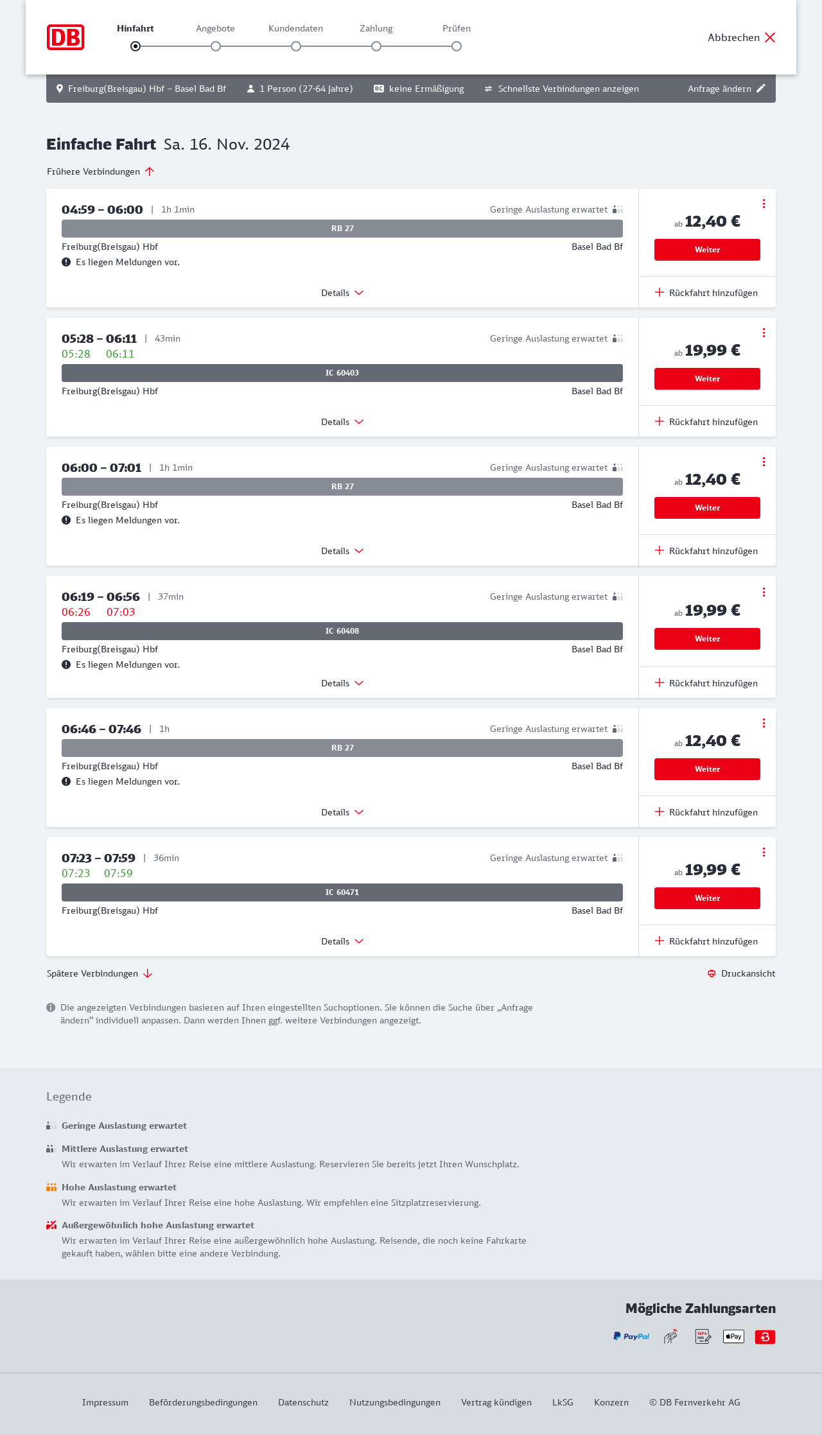
Task: Open three-dot menu for the 04:59 connection
Action: [764, 204]
